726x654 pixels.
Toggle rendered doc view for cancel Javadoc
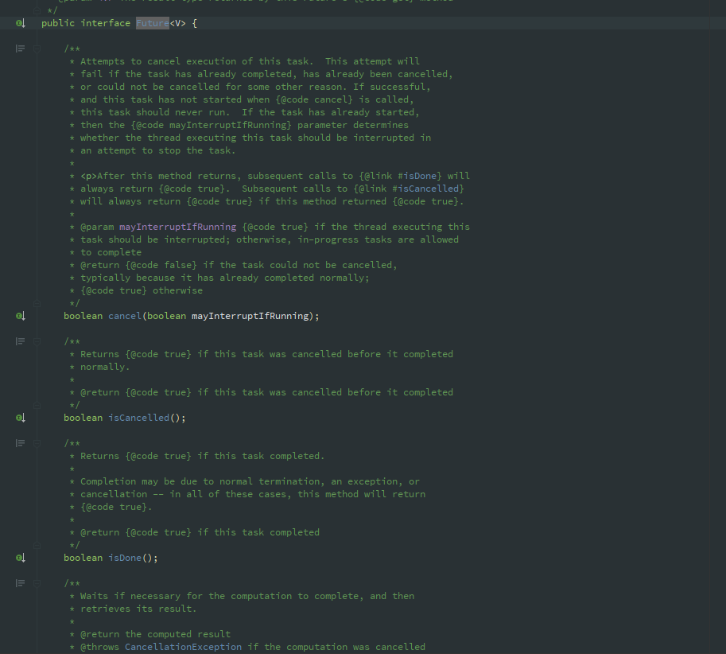pyautogui.click(x=20, y=49)
